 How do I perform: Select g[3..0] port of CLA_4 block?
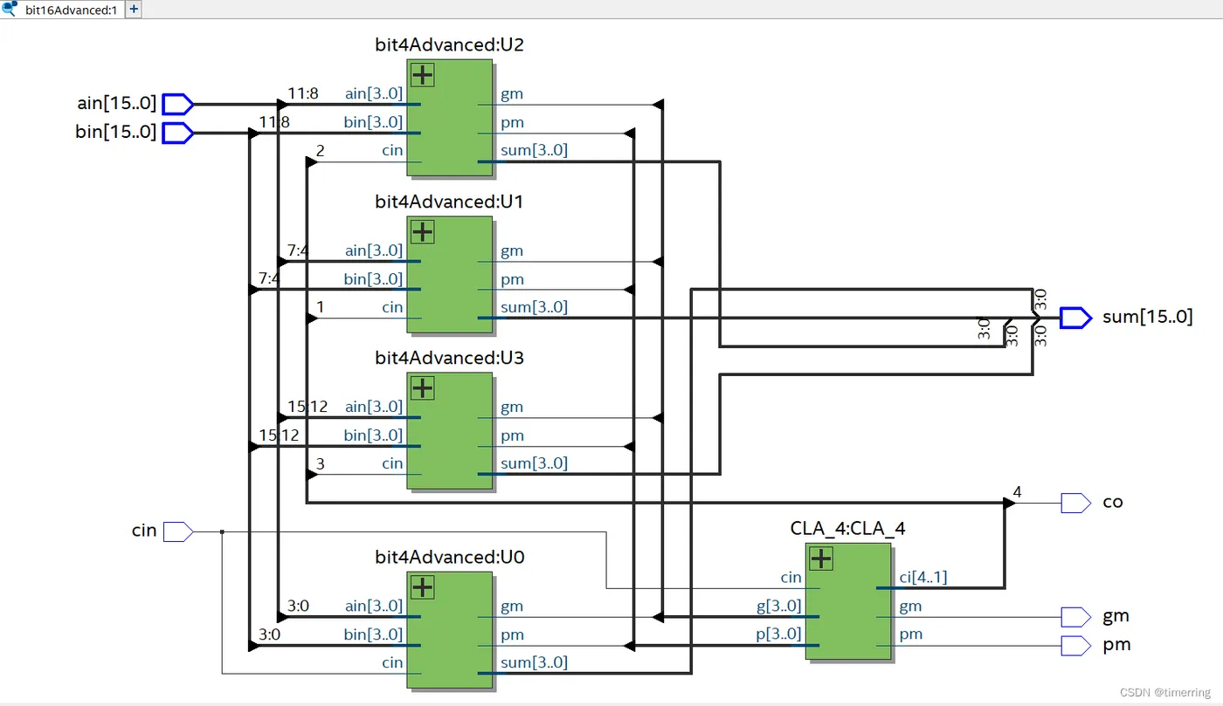(x=779, y=606)
